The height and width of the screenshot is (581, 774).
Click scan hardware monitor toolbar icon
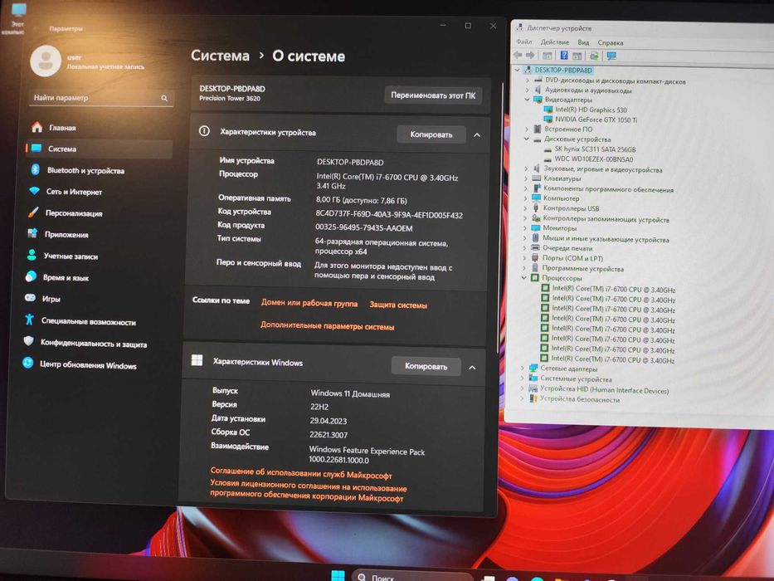click(x=611, y=56)
